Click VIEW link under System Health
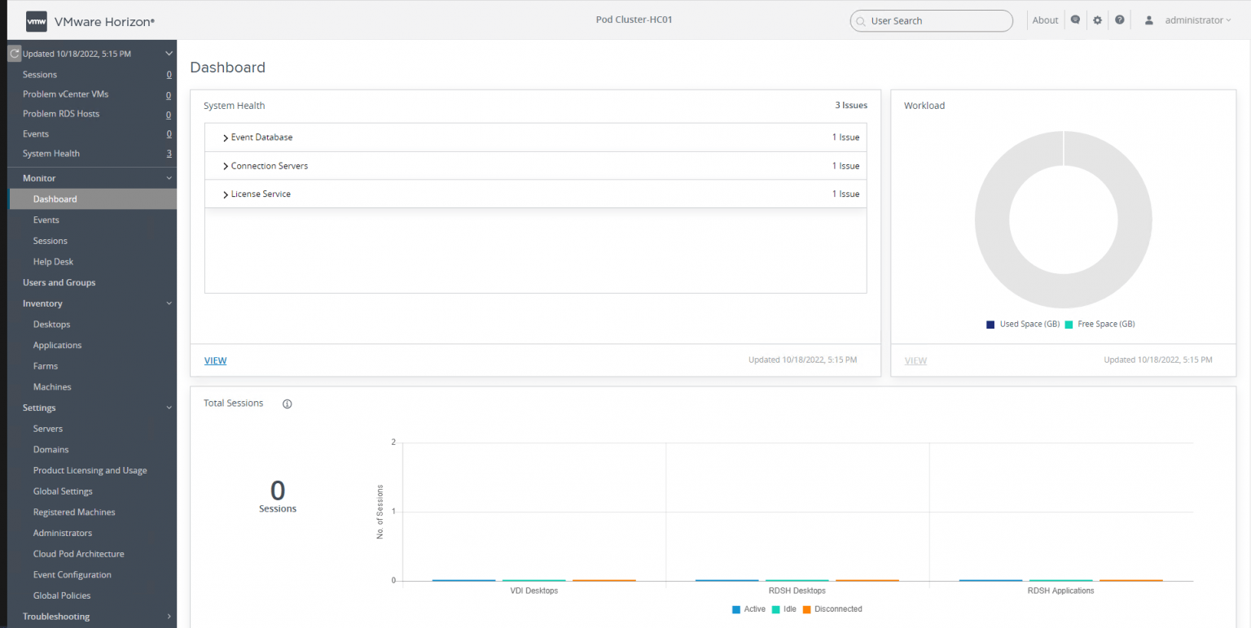This screenshot has width=1251, height=628. click(x=215, y=360)
